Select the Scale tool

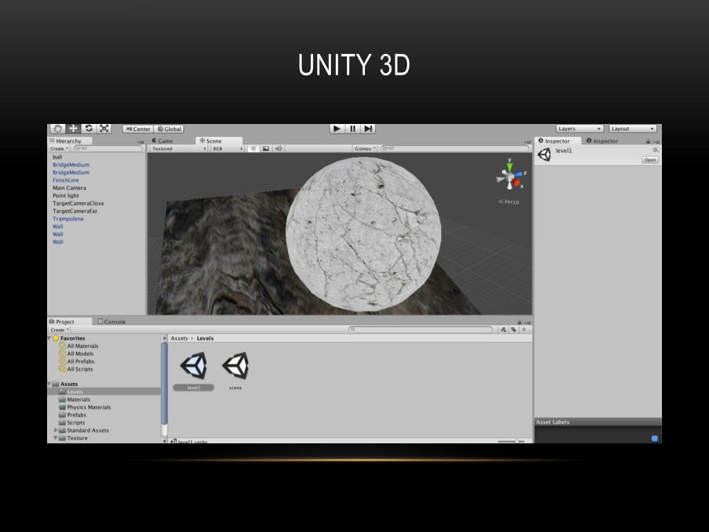tap(104, 128)
